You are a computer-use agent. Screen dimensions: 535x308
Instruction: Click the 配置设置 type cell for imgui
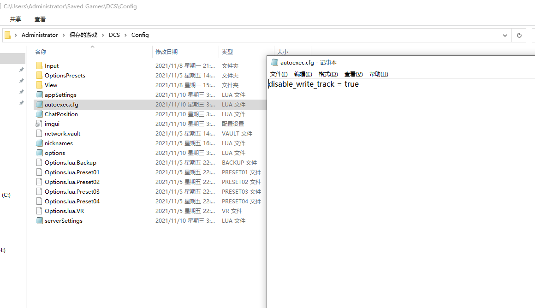[x=233, y=124]
